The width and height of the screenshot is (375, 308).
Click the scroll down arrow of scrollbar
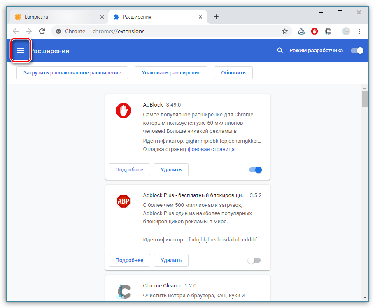(x=365, y=297)
